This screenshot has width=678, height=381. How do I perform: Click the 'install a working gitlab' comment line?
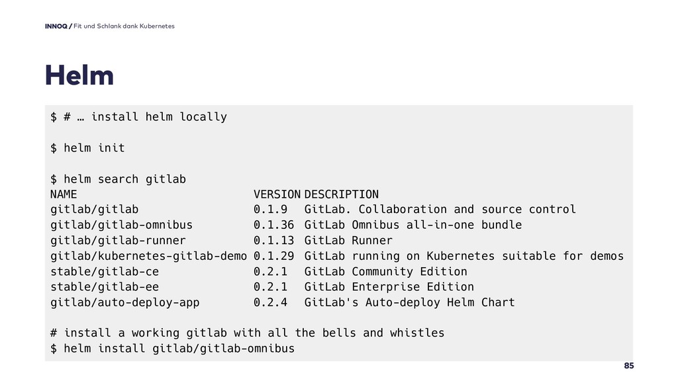[248, 333]
